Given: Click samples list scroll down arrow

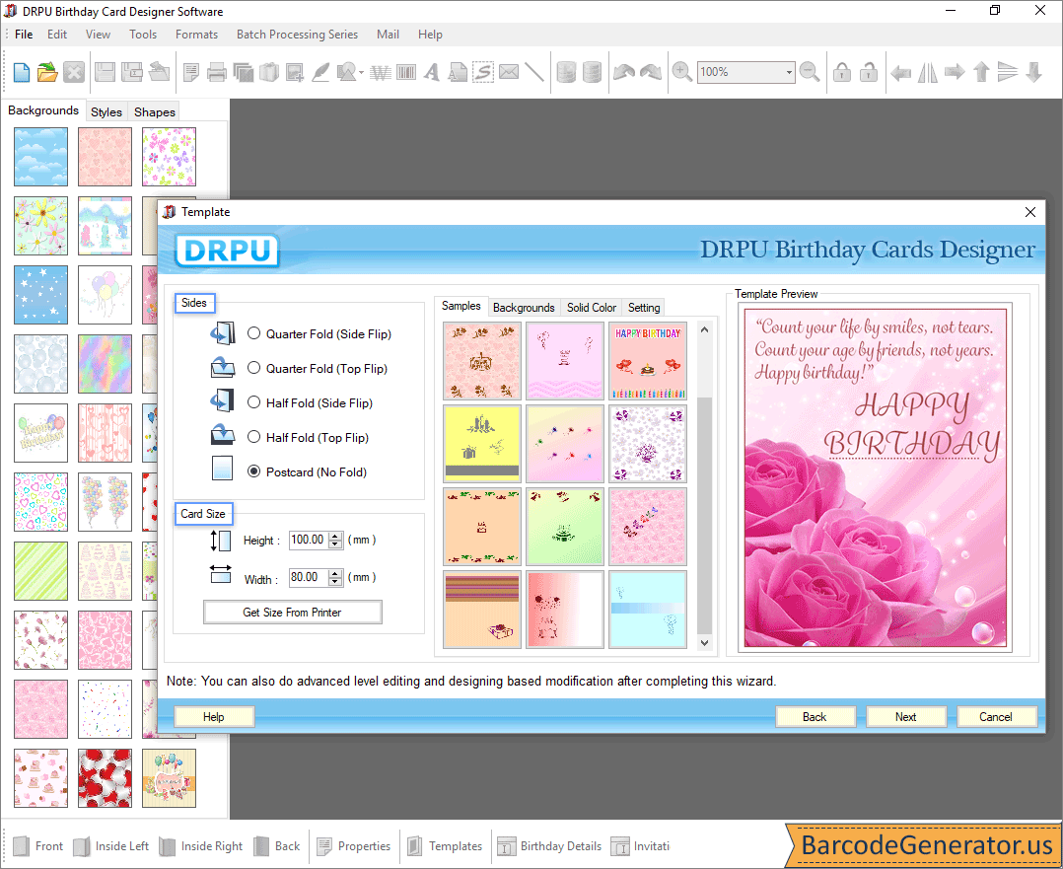Looking at the screenshot, I should (x=704, y=642).
